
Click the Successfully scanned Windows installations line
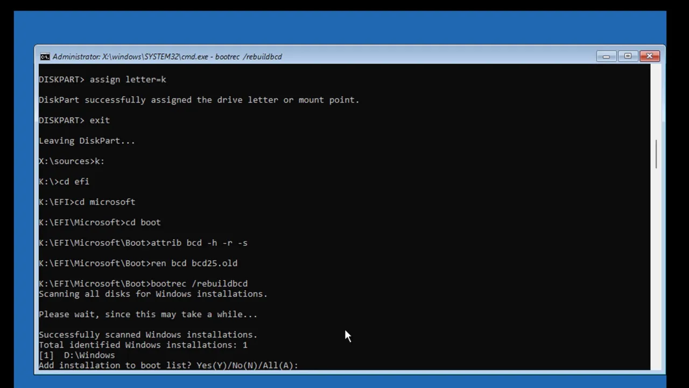click(148, 334)
